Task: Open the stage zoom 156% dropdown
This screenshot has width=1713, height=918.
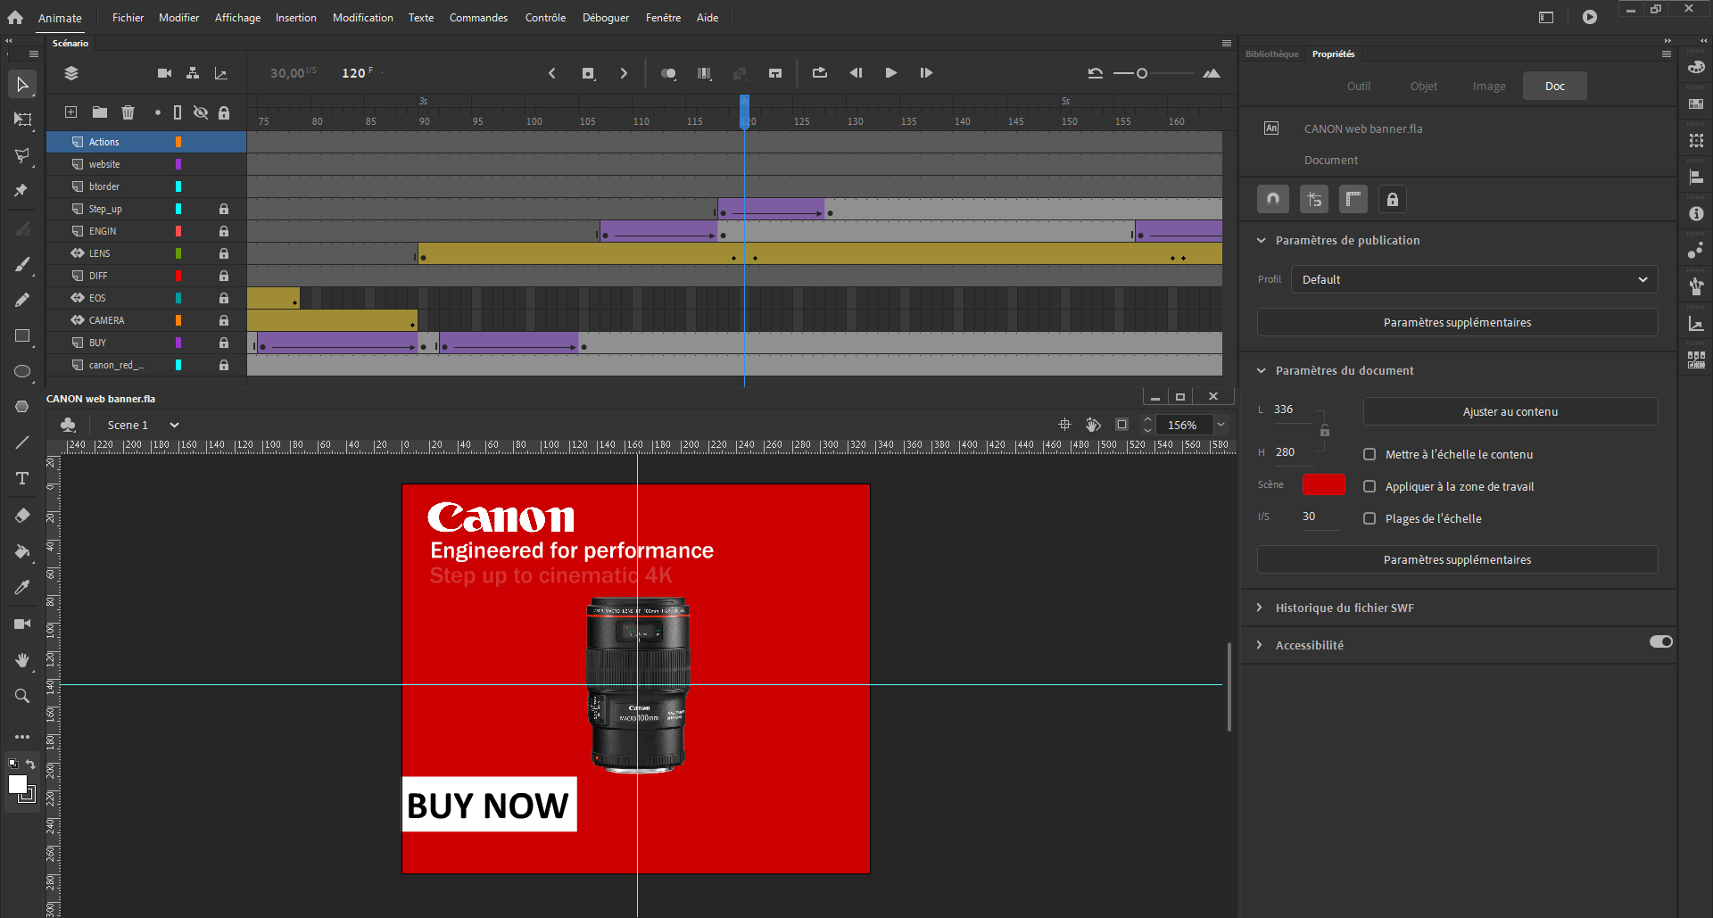Action: 1221,425
